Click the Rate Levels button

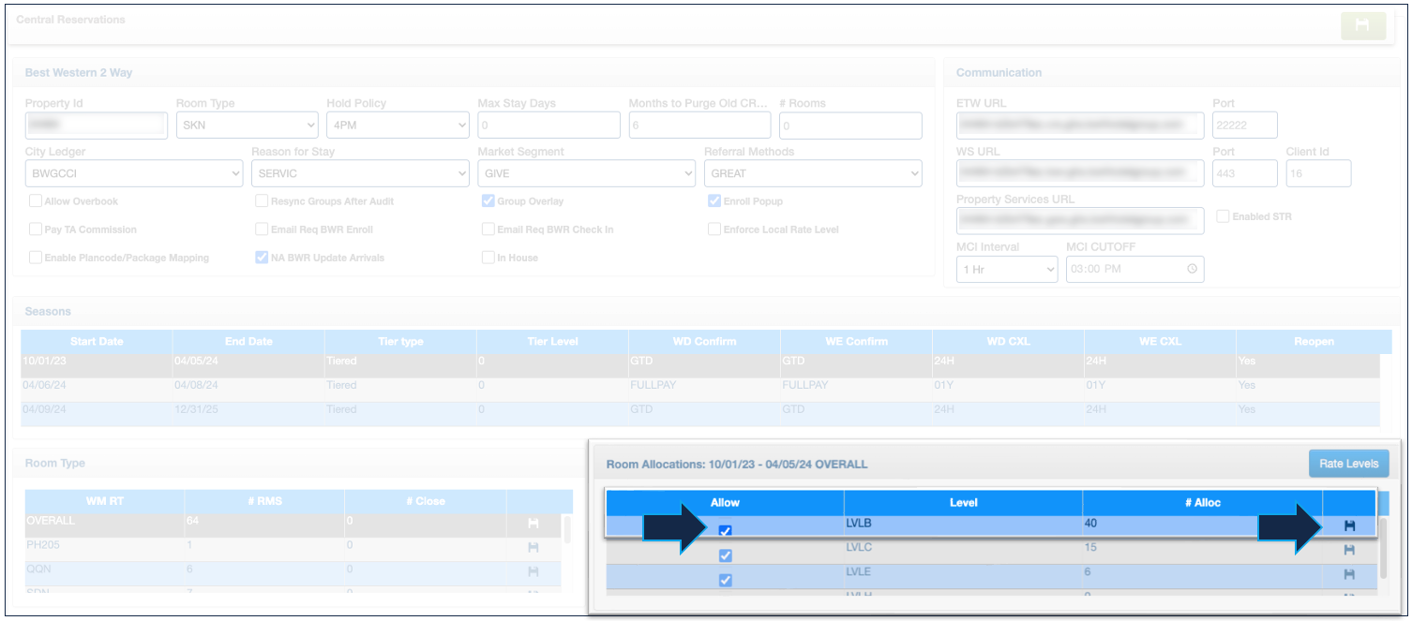click(x=1348, y=464)
